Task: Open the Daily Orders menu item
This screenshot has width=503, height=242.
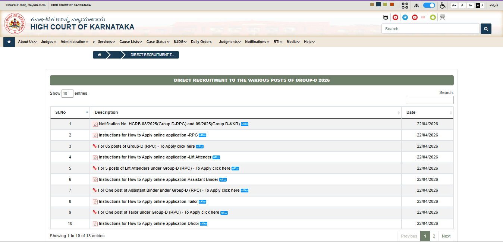Action: pos(201,41)
